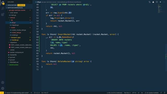Click icon of 0001_create_rockets_table.up migration
The height and width of the screenshot is (94, 167).
10,48
